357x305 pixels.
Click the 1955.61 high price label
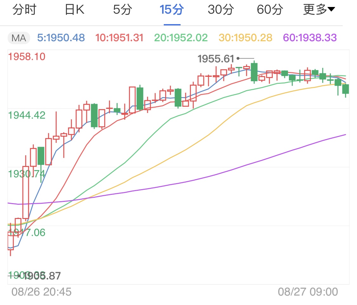215,59
